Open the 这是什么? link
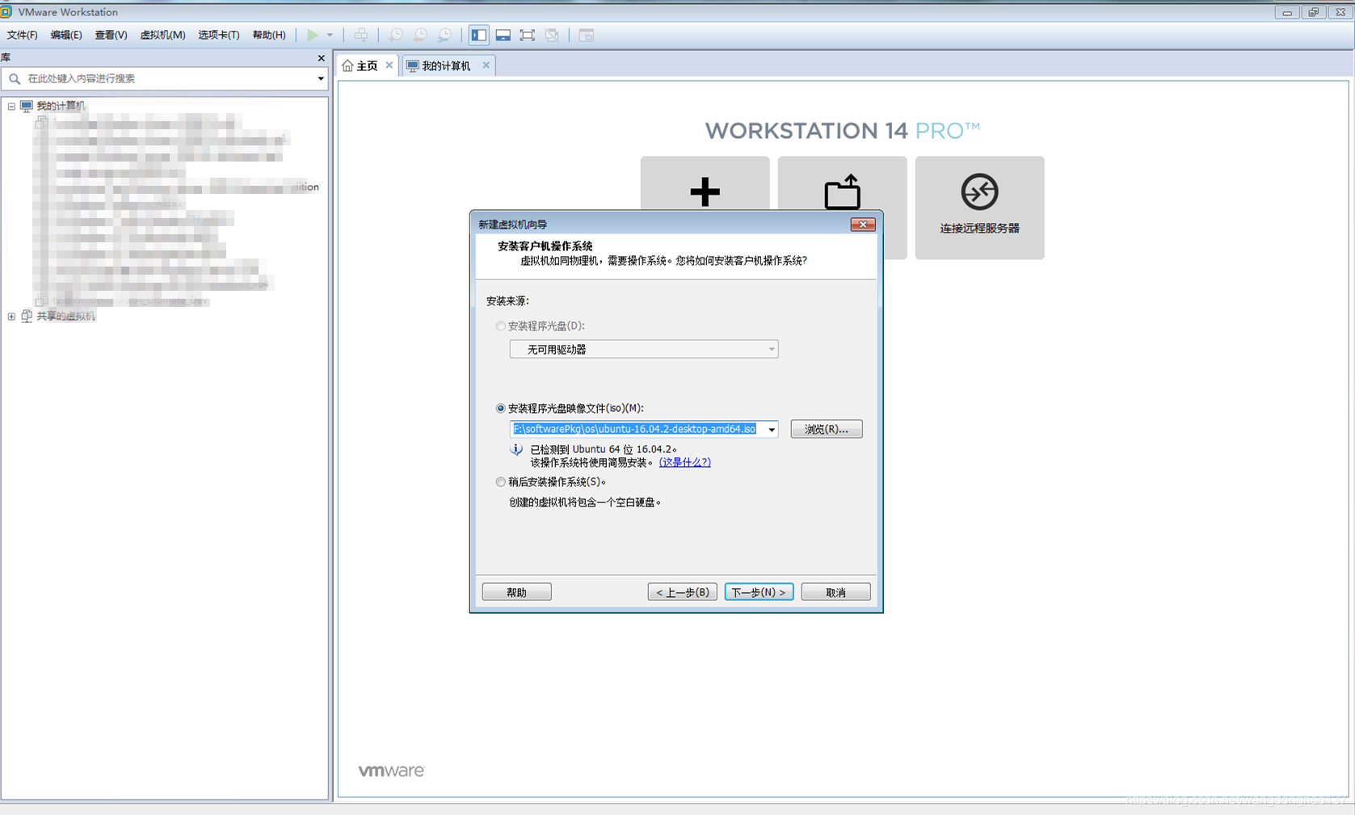The width and height of the screenshot is (1355, 815). click(684, 462)
